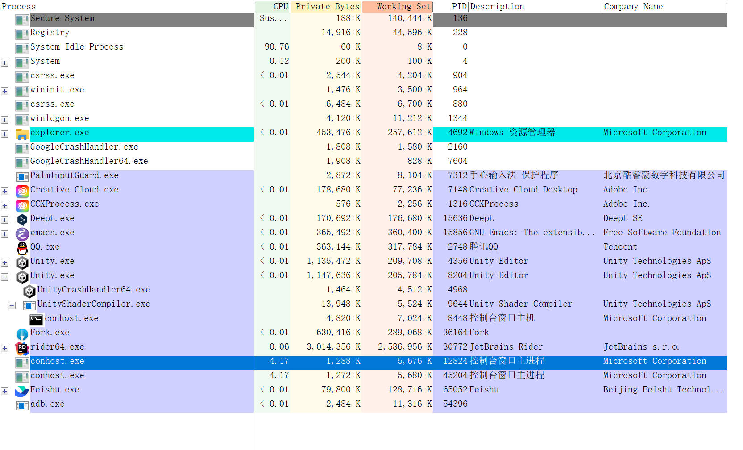This screenshot has width=743, height=450.
Task: Click the JetBrains Rider description cell
Action: (506, 347)
